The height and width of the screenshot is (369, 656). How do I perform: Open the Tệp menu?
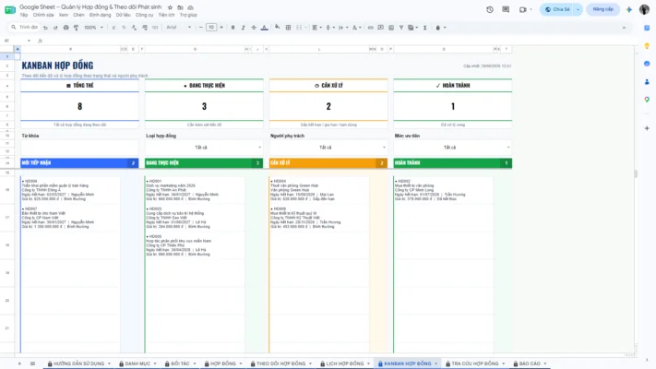(24, 15)
